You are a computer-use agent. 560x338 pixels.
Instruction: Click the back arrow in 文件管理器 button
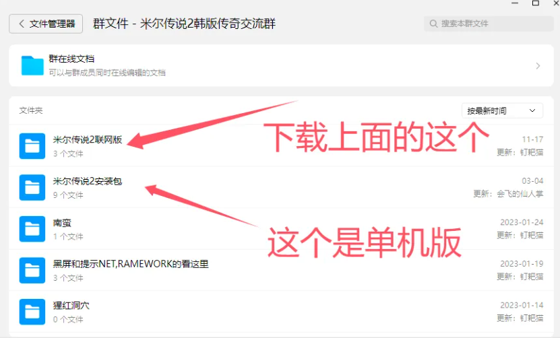(x=22, y=24)
